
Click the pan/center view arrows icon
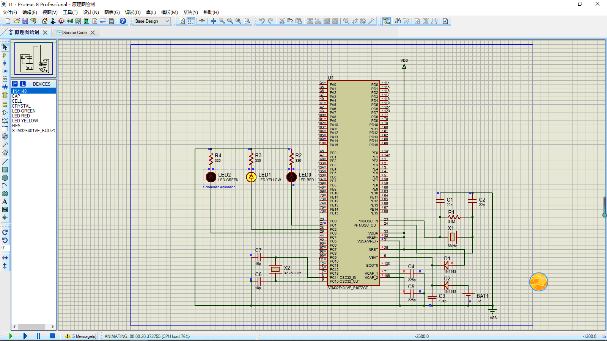coord(213,21)
